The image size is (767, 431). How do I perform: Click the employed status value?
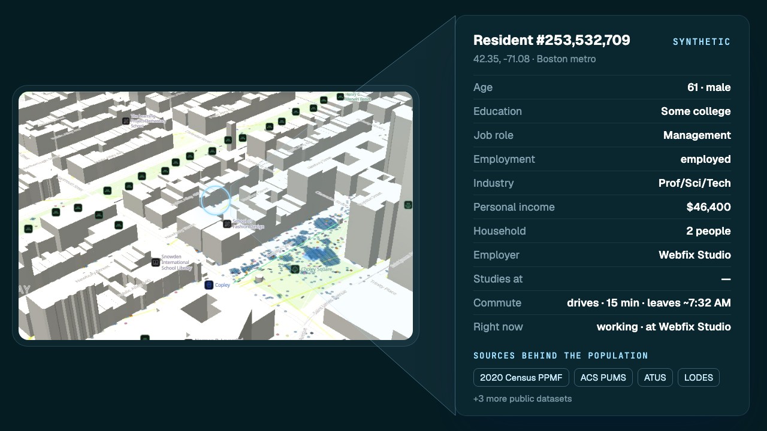pyautogui.click(x=705, y=159)
